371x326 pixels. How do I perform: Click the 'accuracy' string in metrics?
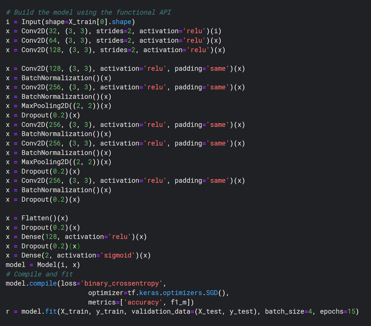pos(143,302)
